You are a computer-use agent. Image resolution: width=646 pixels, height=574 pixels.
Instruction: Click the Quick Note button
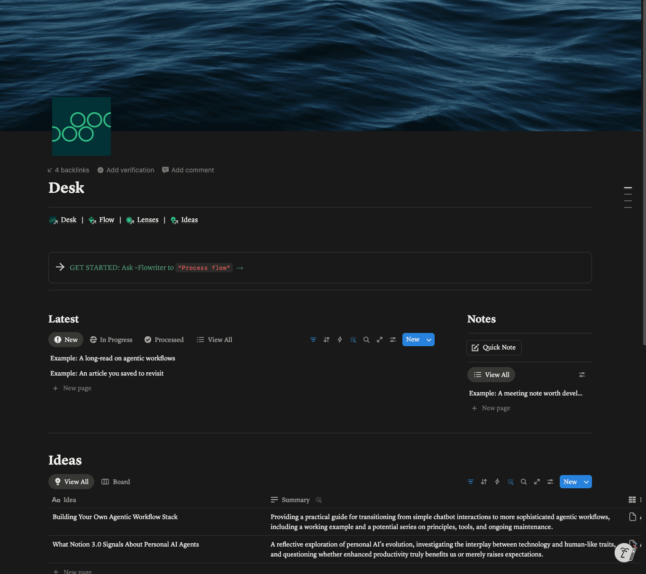(494, 347)
